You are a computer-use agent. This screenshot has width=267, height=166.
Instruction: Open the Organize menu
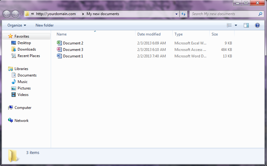coord(17,25)
